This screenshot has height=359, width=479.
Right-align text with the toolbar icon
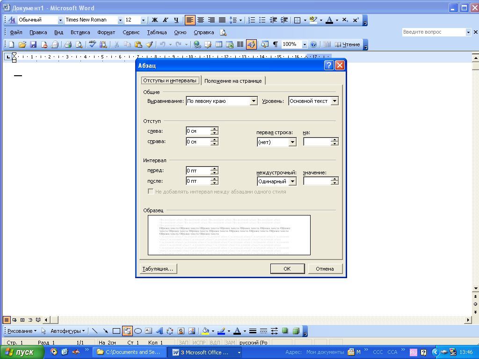tap(211, 20)
